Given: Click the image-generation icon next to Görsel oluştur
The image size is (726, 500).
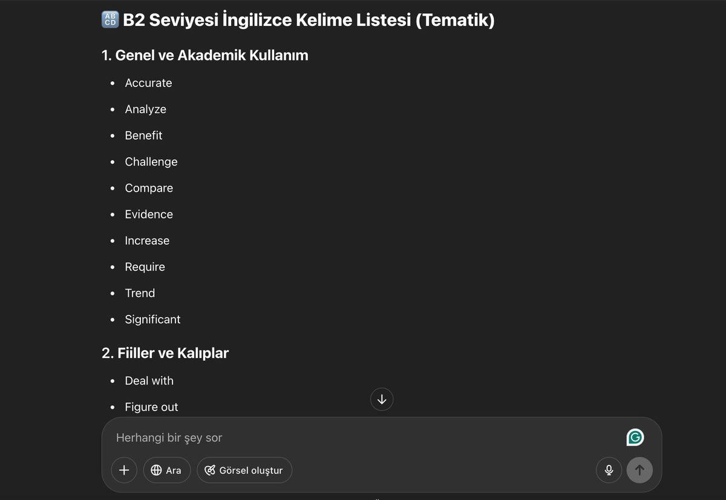Looking at the screenshot, I should 209,470.
